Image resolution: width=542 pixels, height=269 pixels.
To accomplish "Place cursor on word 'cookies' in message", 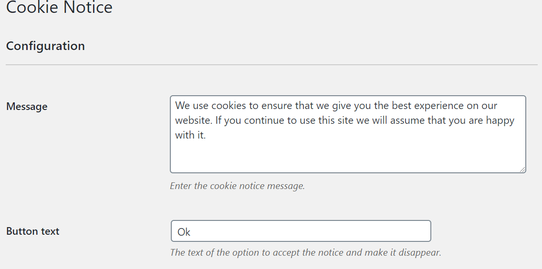I will coord(229,106).
